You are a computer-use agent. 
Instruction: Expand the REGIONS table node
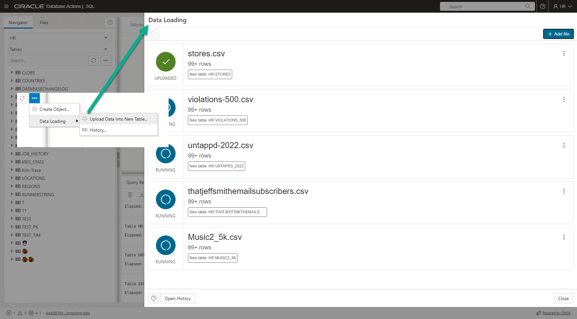click(12, 186)
